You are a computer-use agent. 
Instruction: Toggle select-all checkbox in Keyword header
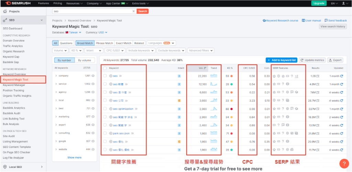105,68
